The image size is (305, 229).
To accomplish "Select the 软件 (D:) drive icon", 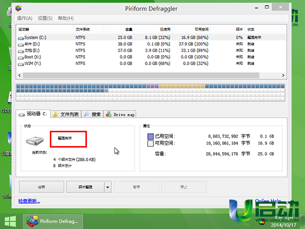I will coord(21,45).
